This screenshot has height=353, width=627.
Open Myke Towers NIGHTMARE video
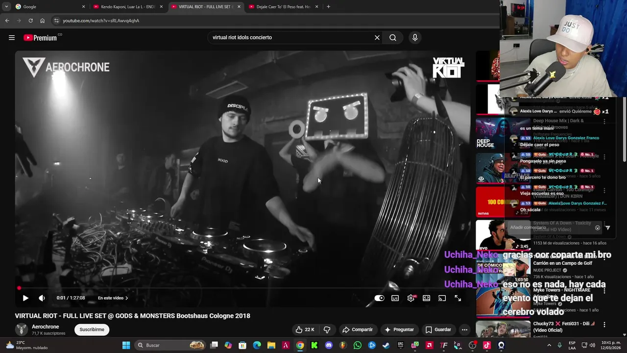pos(503,302)
